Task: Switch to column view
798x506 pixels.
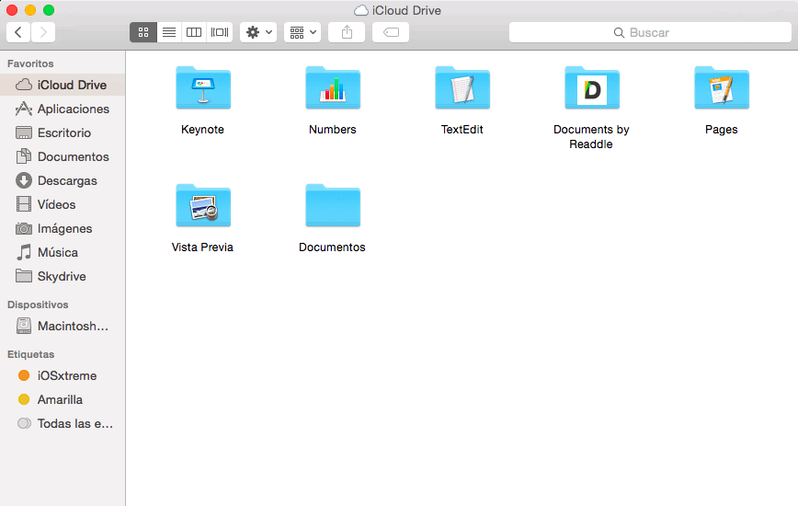Action: [x=194, y=32]
